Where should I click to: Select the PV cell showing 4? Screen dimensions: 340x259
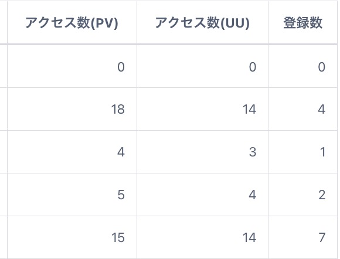(x=72, y=152)
